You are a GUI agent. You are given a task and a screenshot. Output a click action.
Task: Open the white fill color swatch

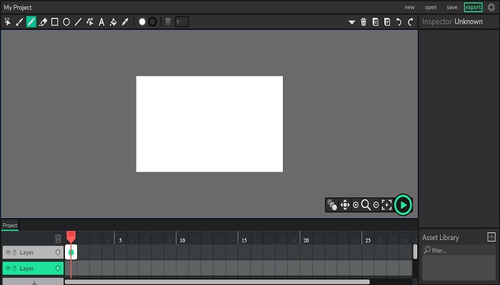tap(142, 22)
